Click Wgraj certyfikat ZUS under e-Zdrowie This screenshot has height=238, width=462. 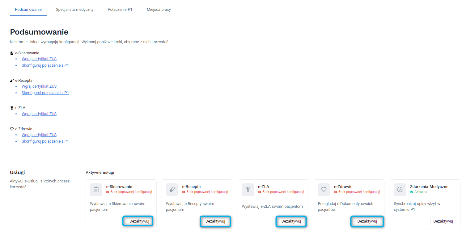(39, 135)
